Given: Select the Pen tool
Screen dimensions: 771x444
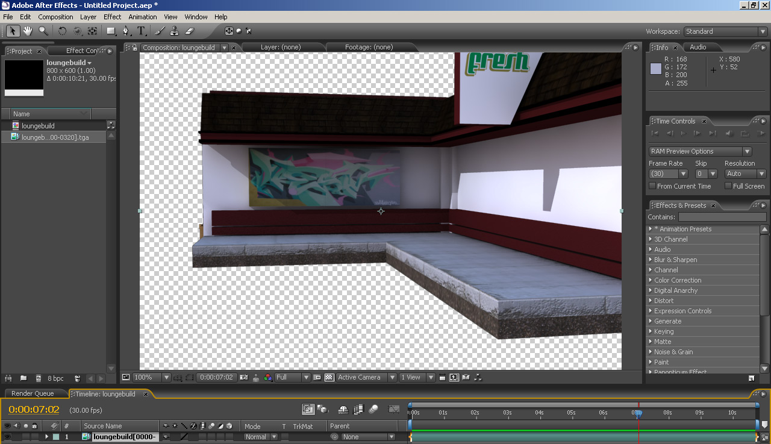Looking at the screenshot, I should (x=126, y=31).
